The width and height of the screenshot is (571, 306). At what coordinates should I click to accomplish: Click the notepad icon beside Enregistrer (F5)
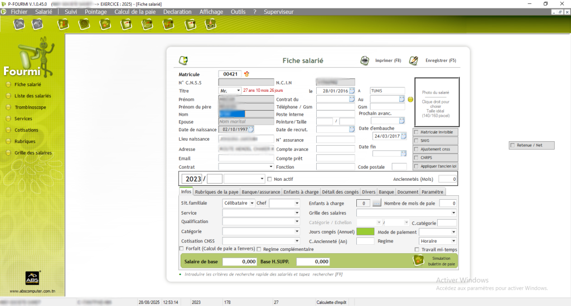click(414, 61)
